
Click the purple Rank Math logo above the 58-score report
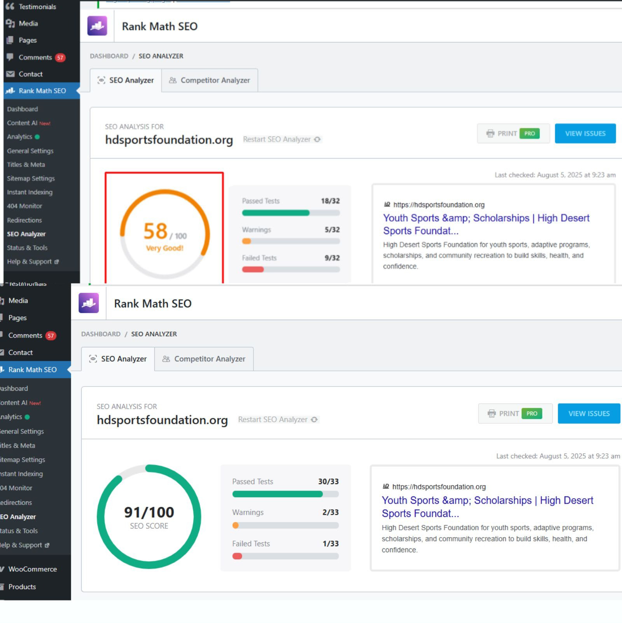pos(97,26)
